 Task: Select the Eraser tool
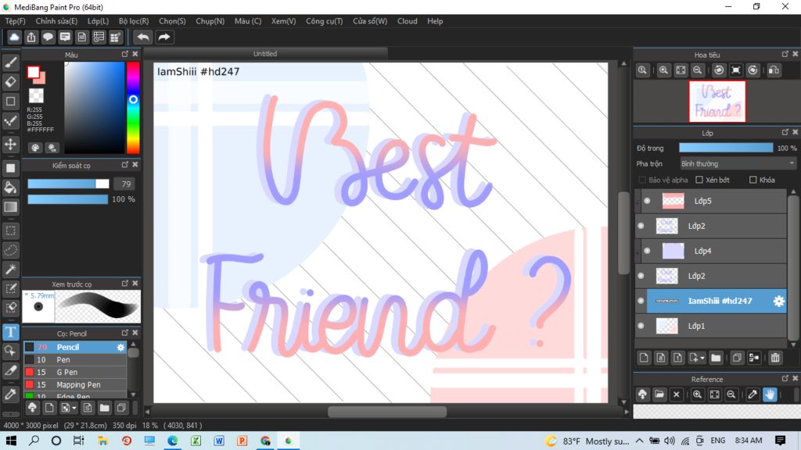pyautogui.click(x=10, y=81)
